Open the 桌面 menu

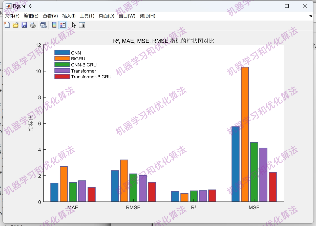click(x=106, y=16)
